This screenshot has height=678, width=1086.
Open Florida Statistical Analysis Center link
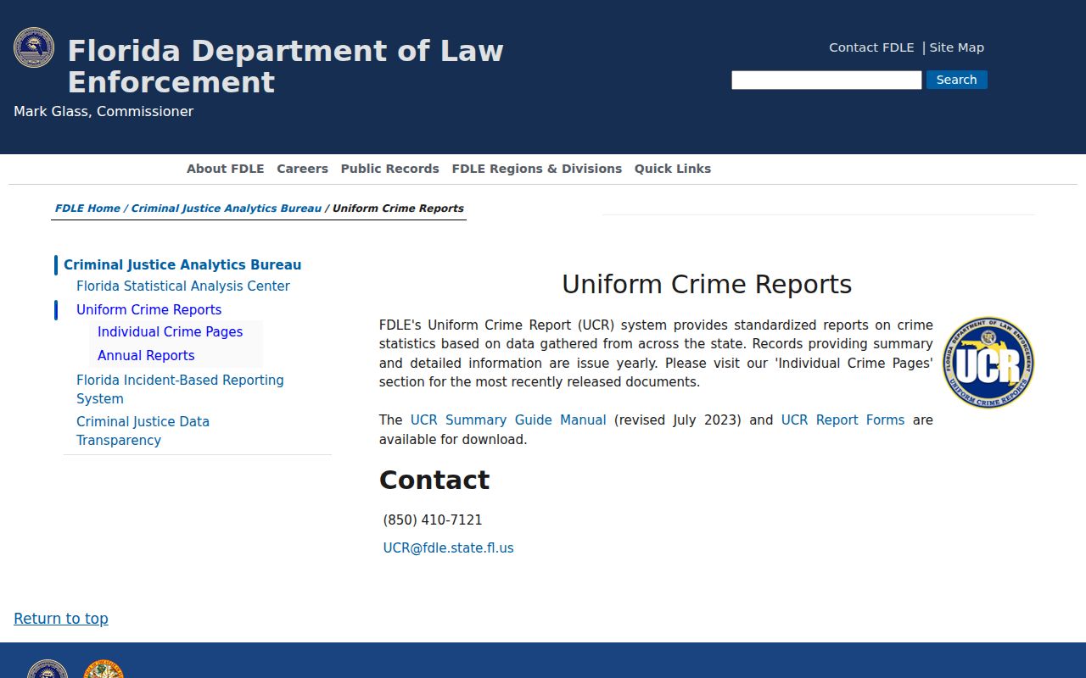(183, 286)
